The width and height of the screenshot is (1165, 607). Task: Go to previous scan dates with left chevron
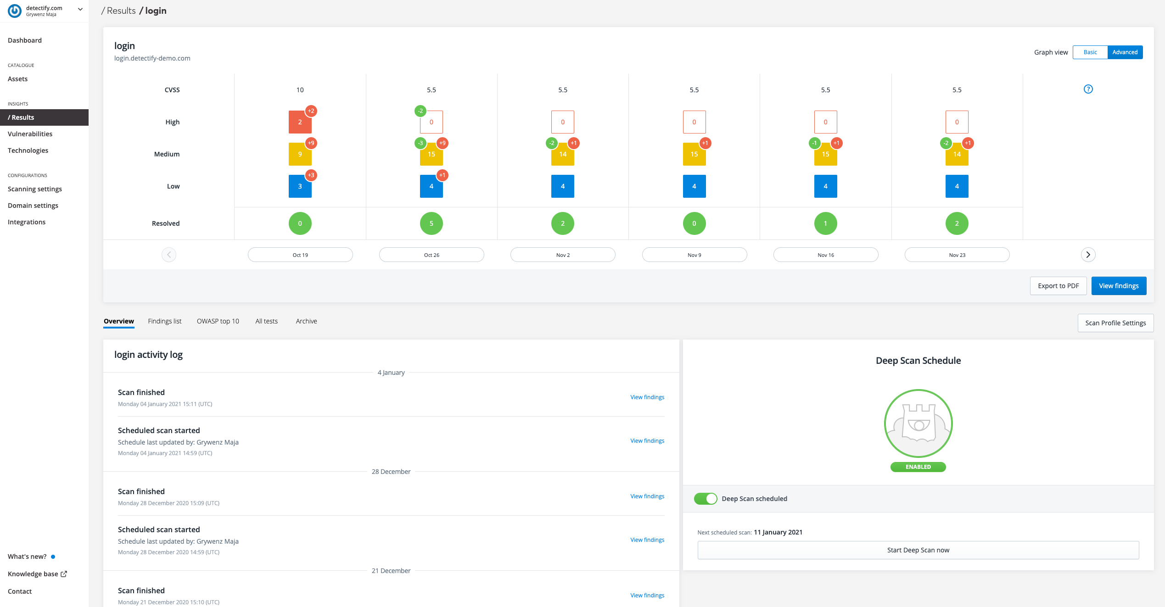pyautogui.click(x=169, y=255)
